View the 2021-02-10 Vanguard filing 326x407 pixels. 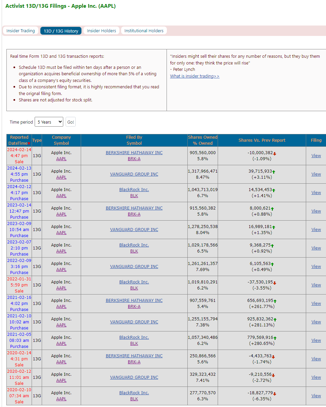click(316, 322)
